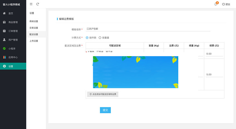The width and height of the screenshot is (236, 129).
Task: Click the blue 提交 button
Action: tap(105, 110)
